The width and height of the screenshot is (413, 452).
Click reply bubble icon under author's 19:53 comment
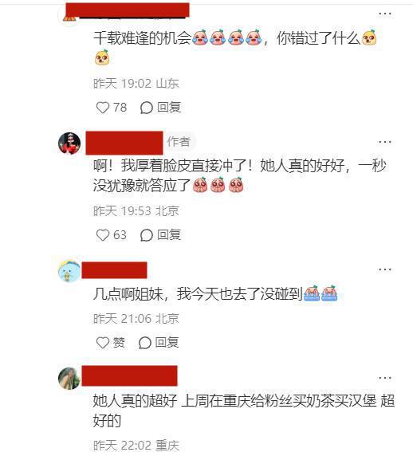(146, 235)
